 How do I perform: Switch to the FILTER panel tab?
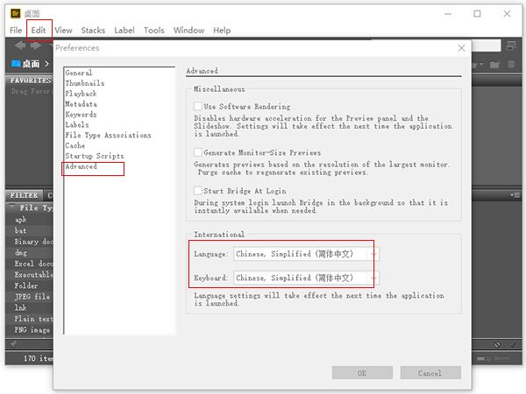(x=24, y=195)
